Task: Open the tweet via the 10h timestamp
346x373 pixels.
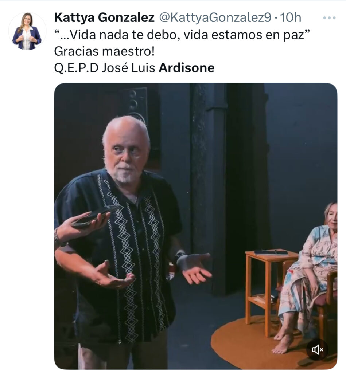Action: click(x=291, y=17)
